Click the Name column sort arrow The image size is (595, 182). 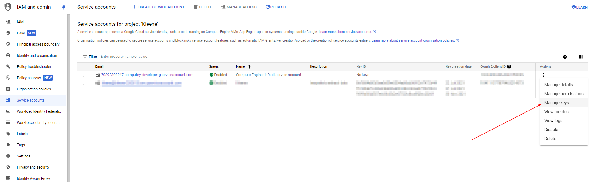(249, 66)
